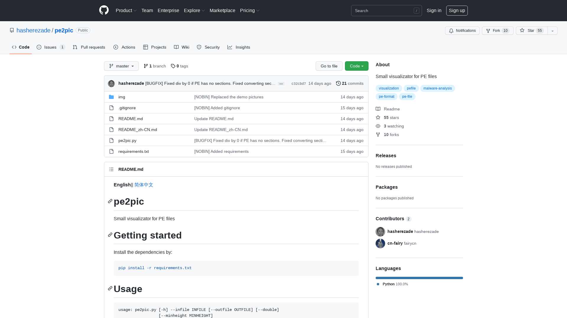Expand the Explore navigation dropdown
Viewport: 567px width, 318px height.
coord(194,10)
